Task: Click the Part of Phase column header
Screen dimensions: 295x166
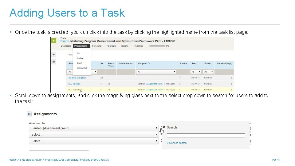Action: click(111, 65)
